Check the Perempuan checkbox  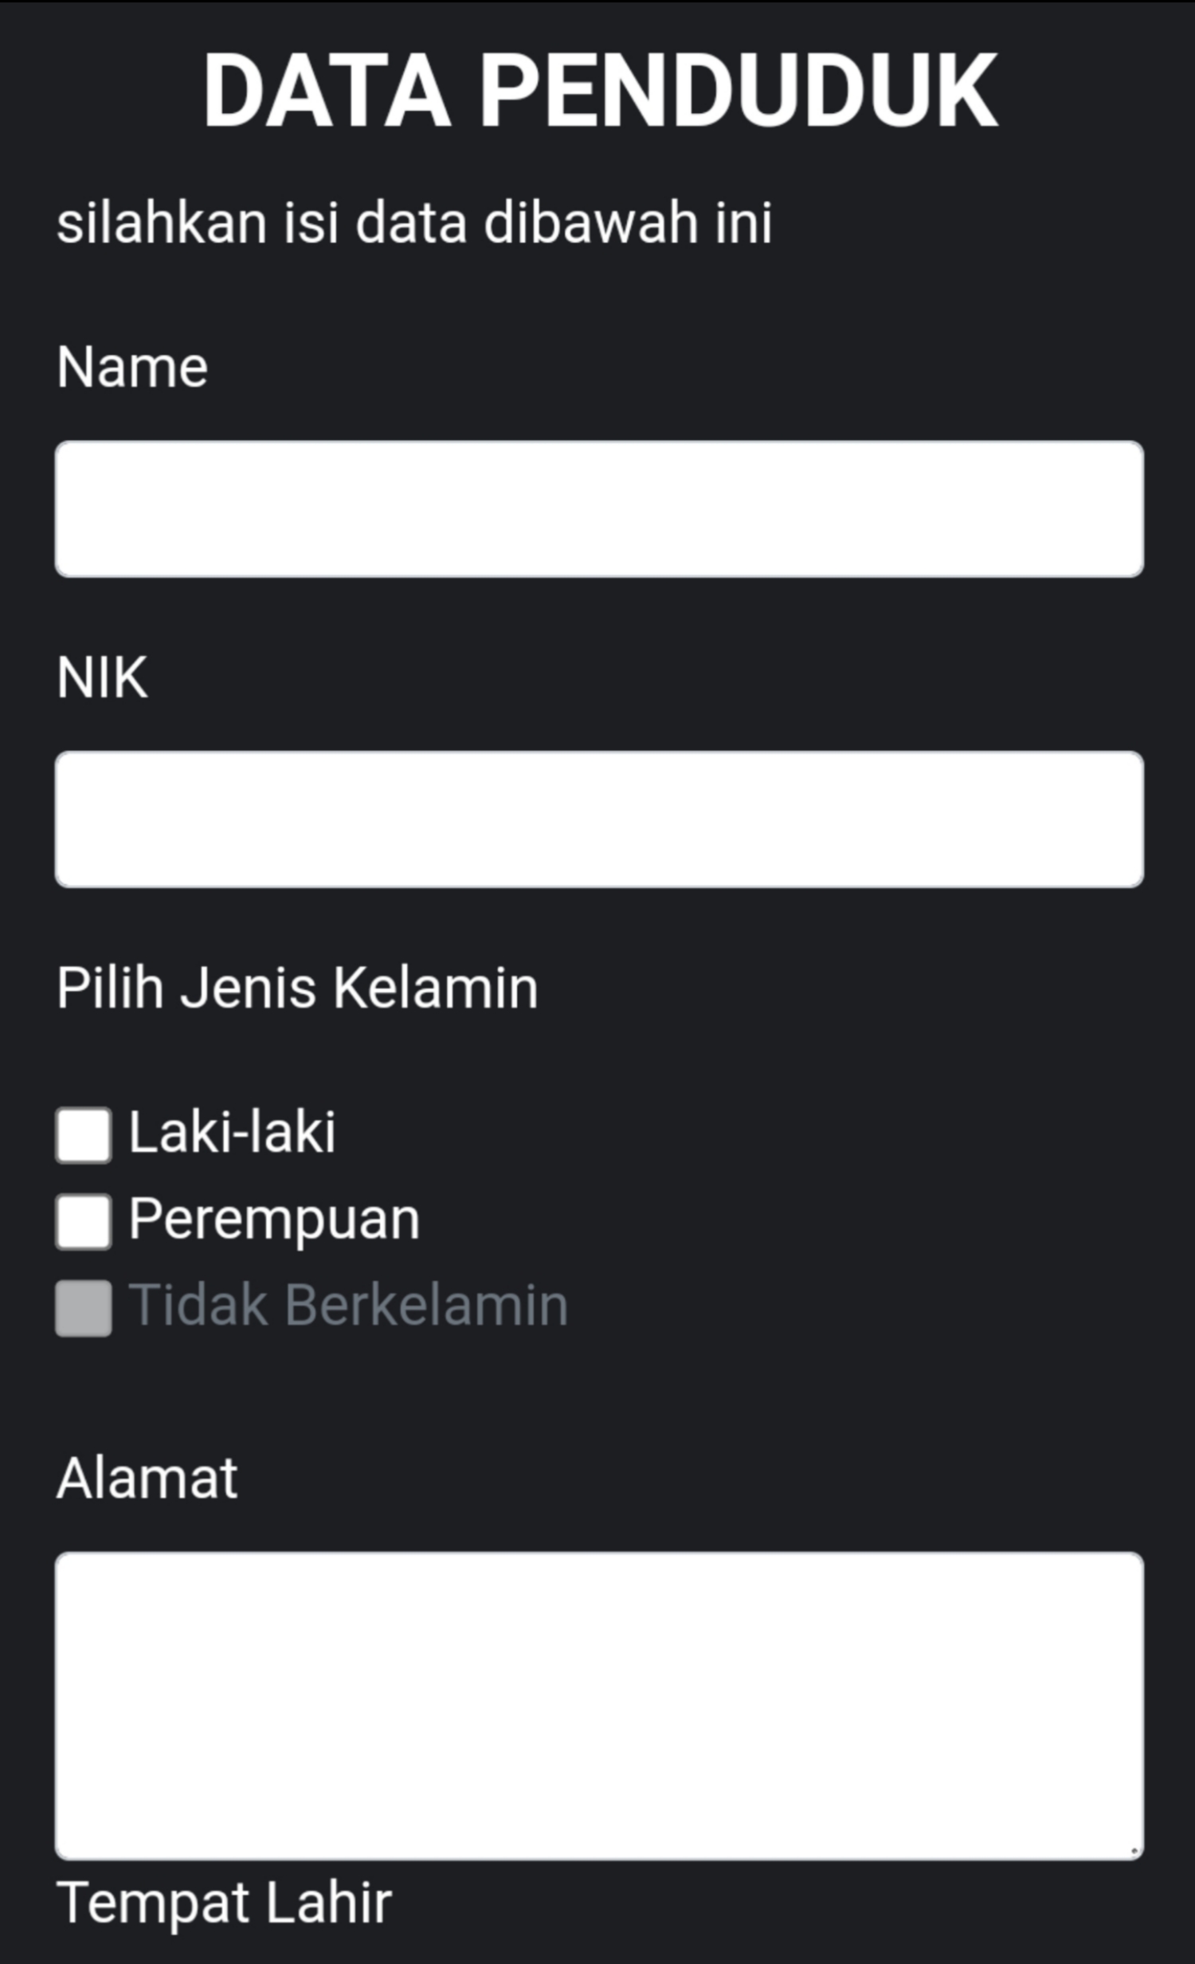[x=84, y=1221]
